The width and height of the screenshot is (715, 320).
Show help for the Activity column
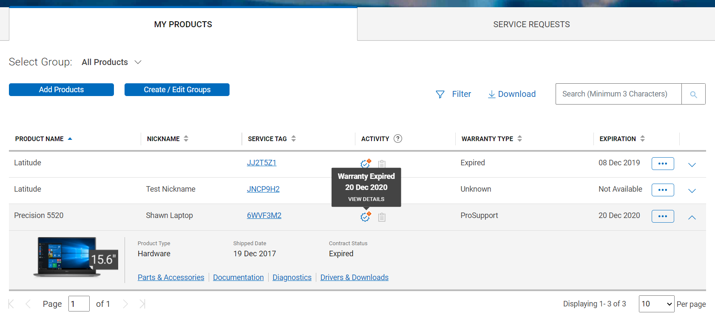(398, 139)
